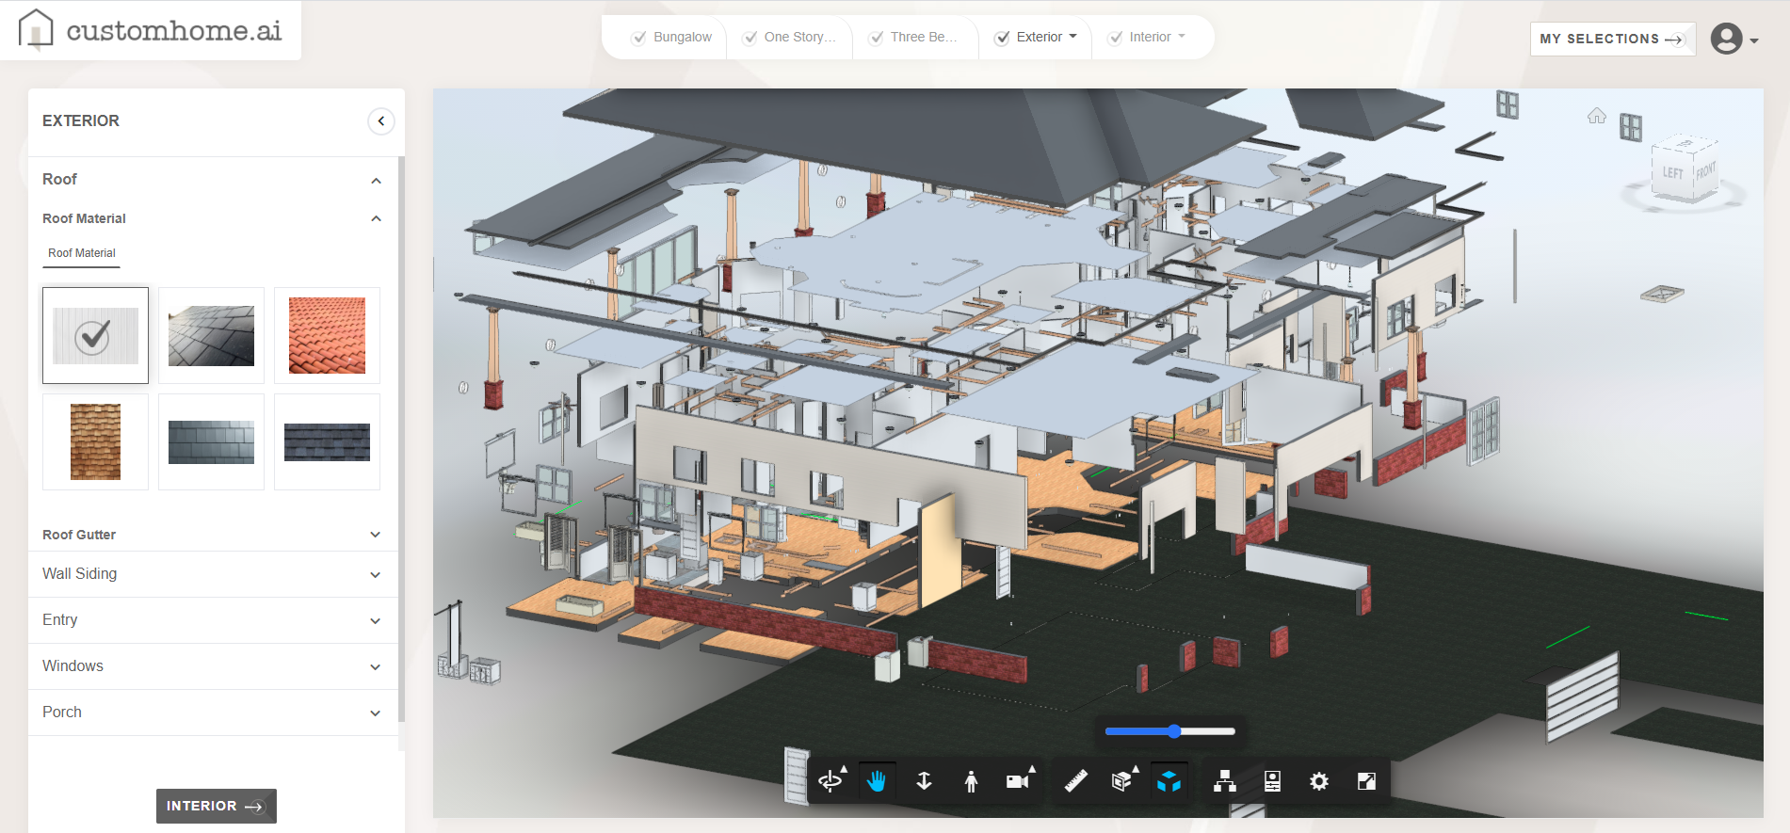
Task: Open the user account avatar menu
Action: 1726,39
